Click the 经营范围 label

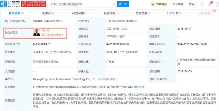[10, 101]
